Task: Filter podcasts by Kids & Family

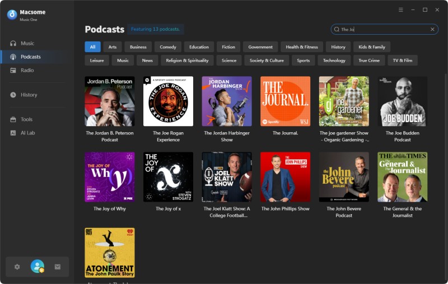Action: click(x=372, y=47)
